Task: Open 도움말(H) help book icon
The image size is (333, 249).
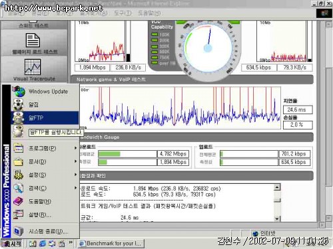Action: coord(18,201)
